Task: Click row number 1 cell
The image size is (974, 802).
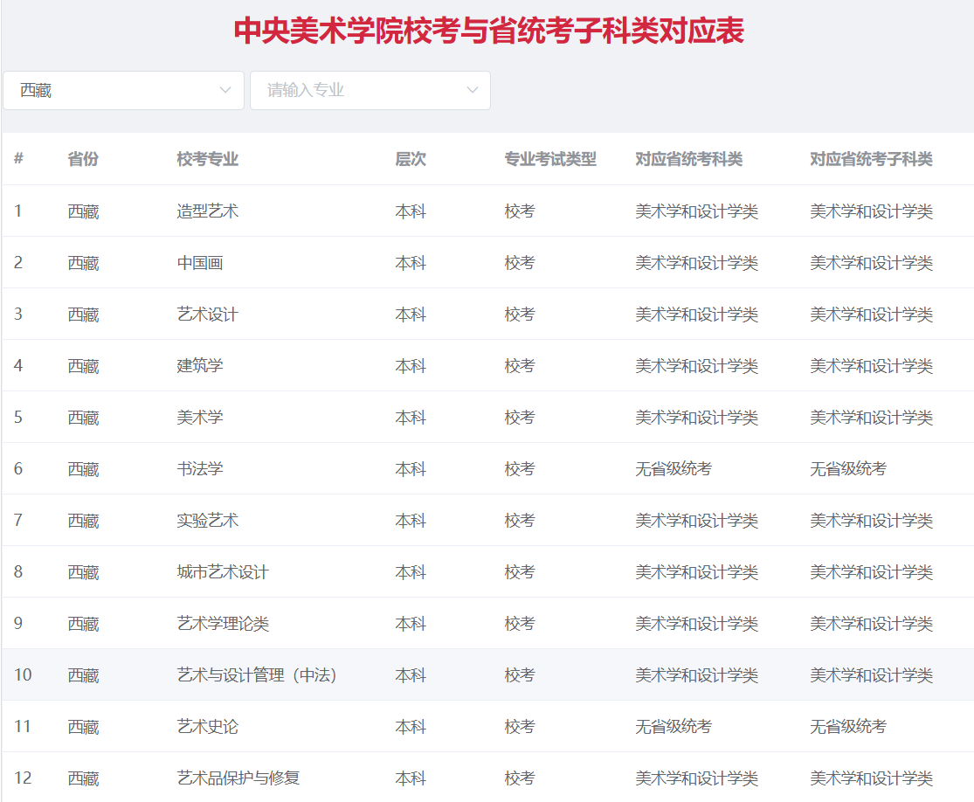Action: 18,211
